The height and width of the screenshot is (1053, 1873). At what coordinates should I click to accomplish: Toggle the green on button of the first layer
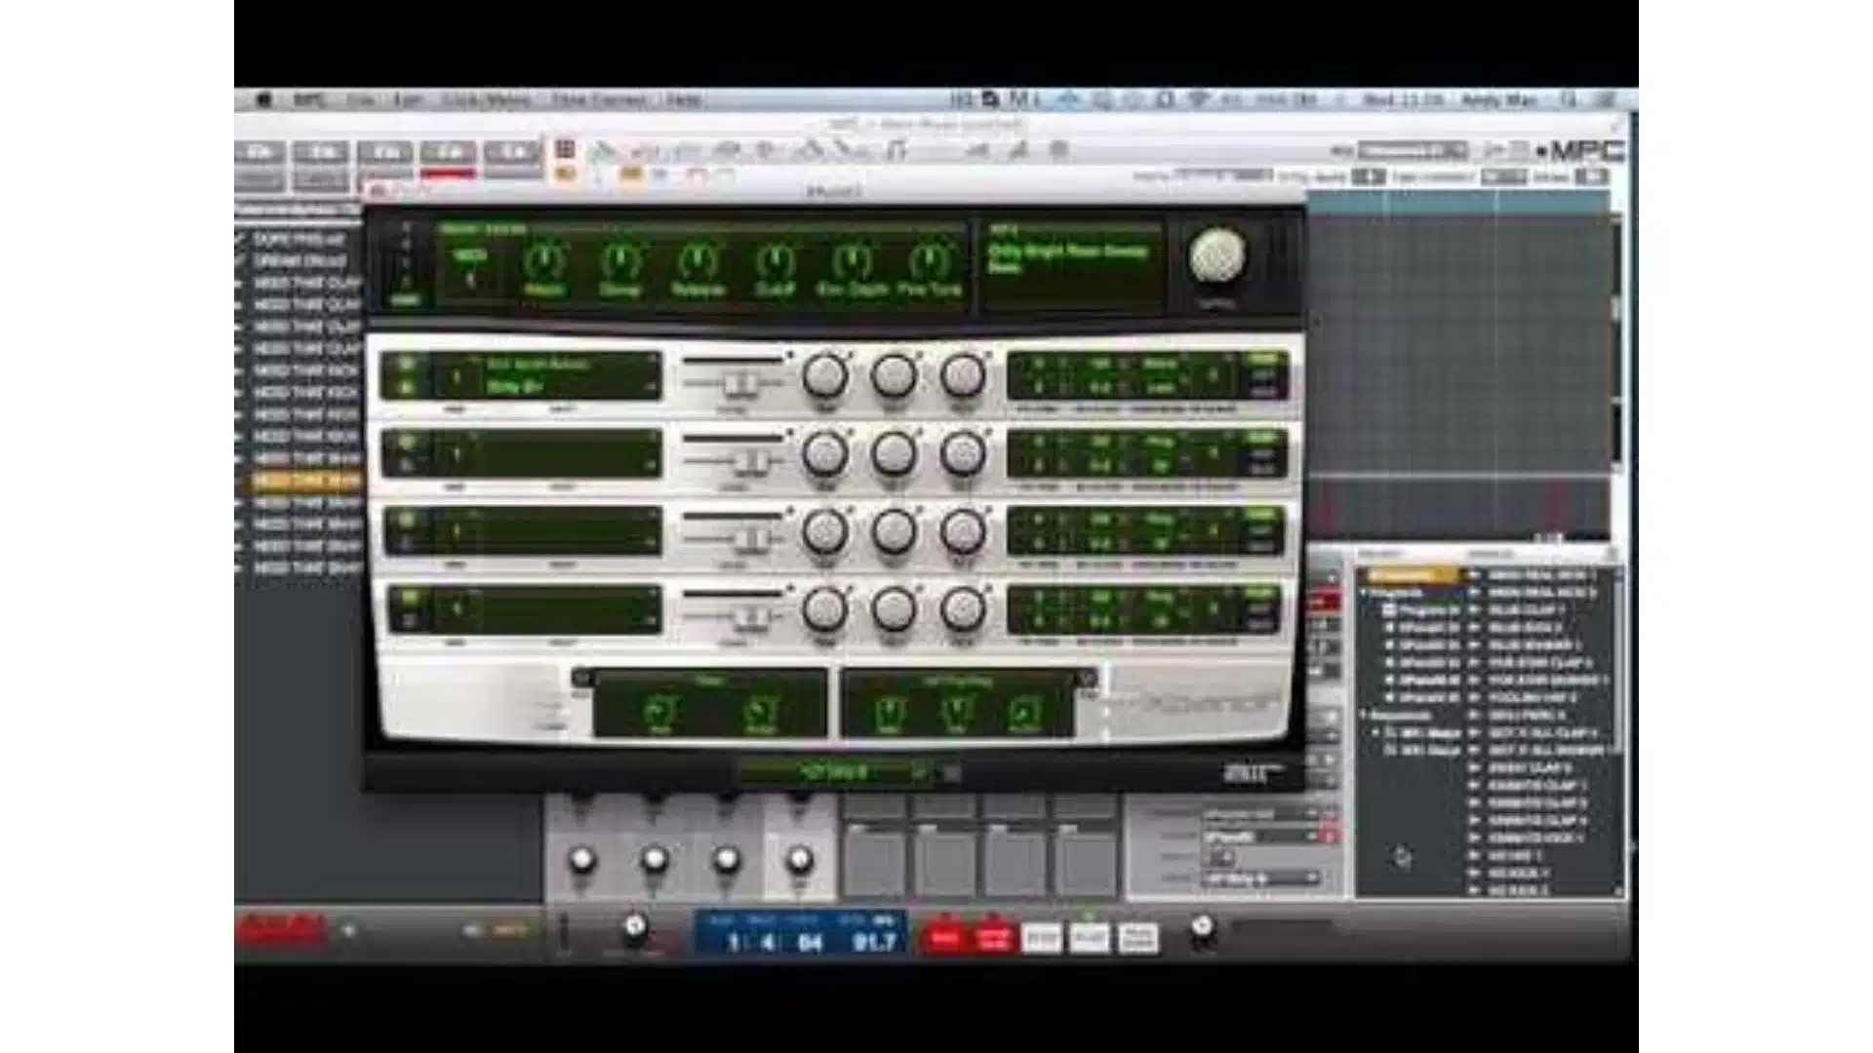[x=407, y=364]
